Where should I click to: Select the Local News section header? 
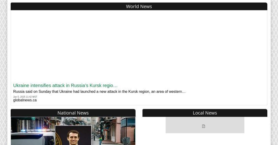(x=205, y=113)
